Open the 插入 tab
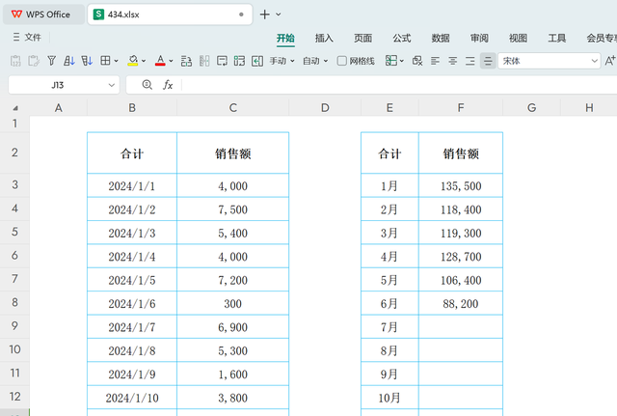The height and width of the screenshot is (416, 617). pos(324,38)
